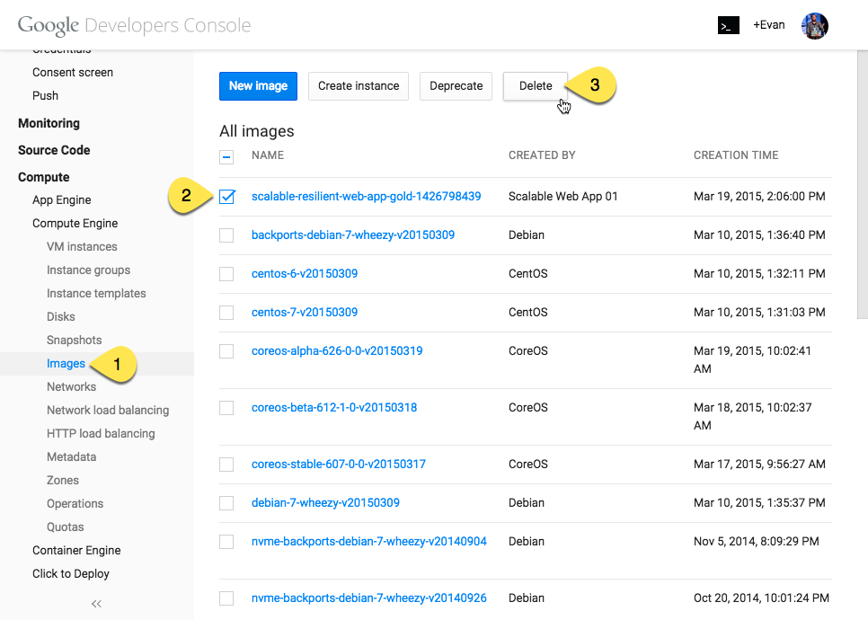Screen dimensions: 868x620
Task: Click the All images heading
Action: [257, 131]
